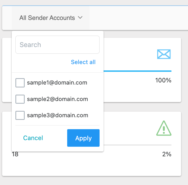Image resolution: width=188 pixels, height=185 pixels.
Task: Click the Apply button
Action: click(x=83, y=138)
